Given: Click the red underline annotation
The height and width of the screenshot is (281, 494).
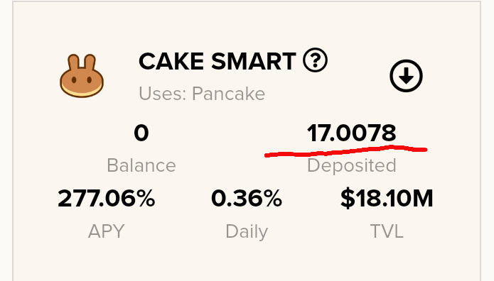Looking at the screenshot, I should coord(346,151).
